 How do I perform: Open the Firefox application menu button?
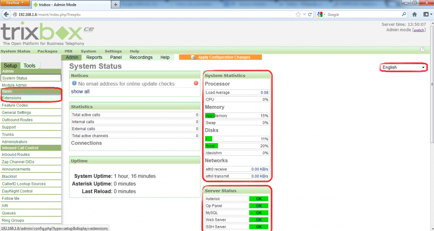pos(15,3)
